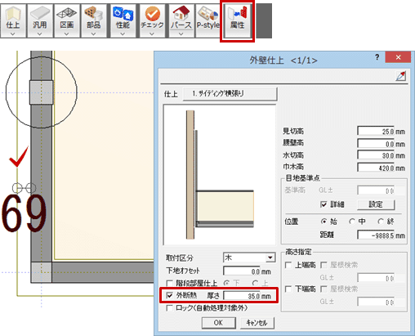Click the 1.サイディング横張り finish button

pyautogui.click(x=230, y=94)
